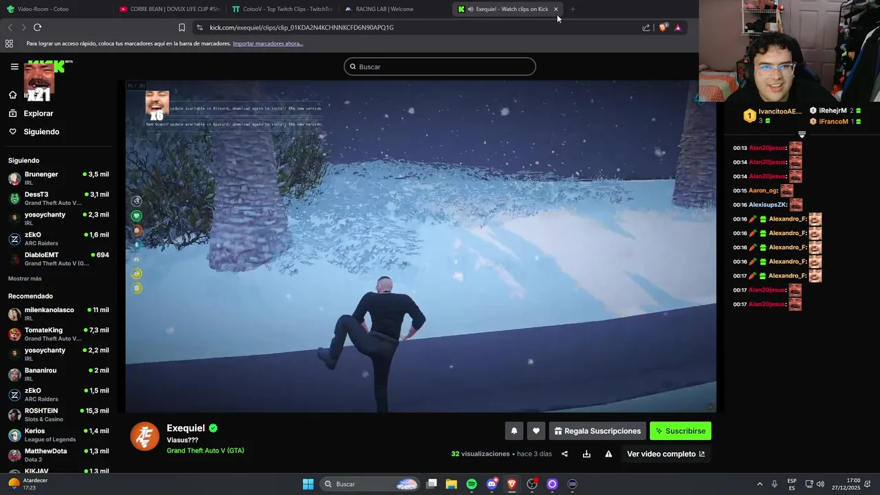
Task: Switch to CotooV Top Twitch Clips tab
Action: 282,9
